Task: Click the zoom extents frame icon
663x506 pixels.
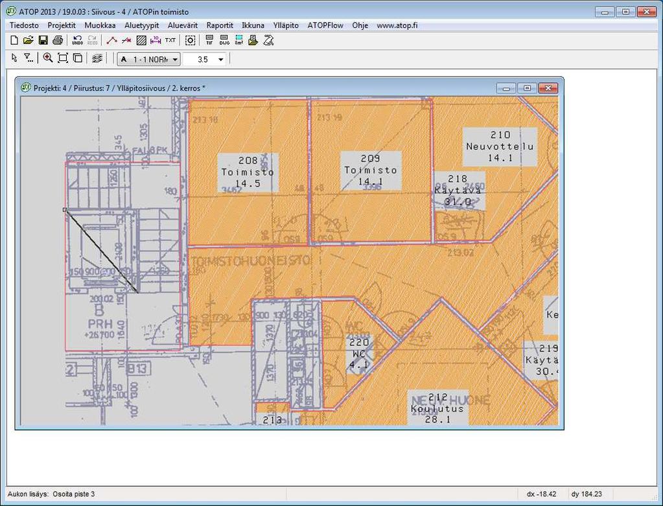Action: 63,58
